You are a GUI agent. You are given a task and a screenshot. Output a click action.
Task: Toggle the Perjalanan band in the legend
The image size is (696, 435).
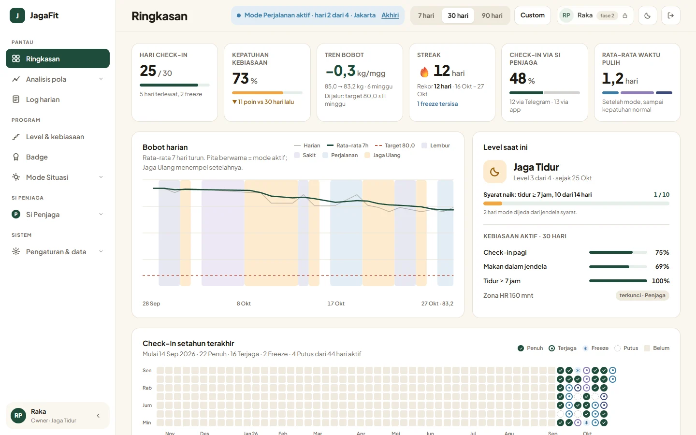click(x=340, y=155)
